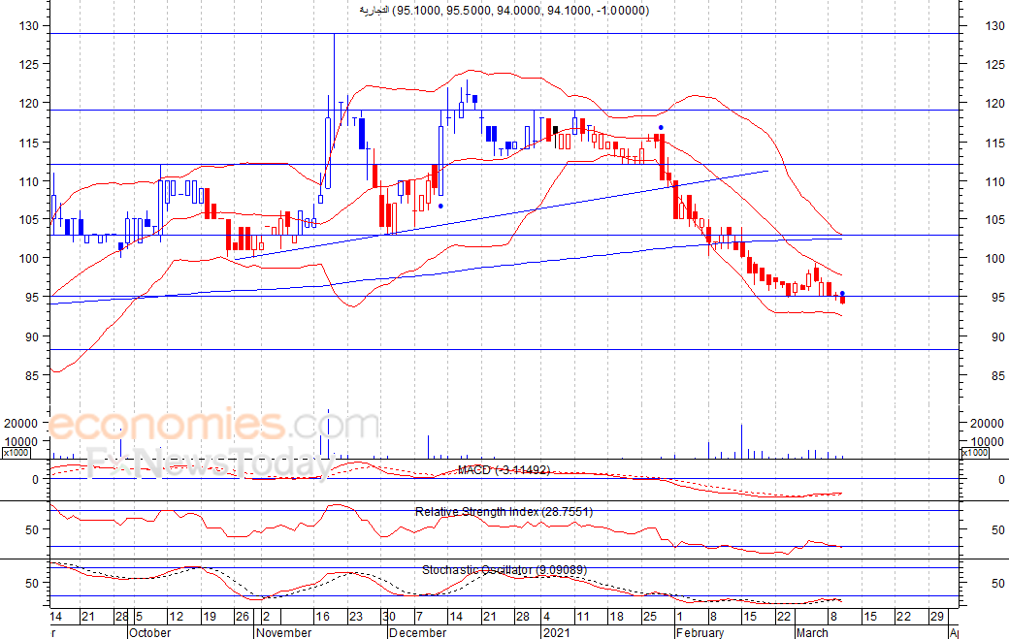
Task: Click the date label 7 above December
Action: (419, 617)
